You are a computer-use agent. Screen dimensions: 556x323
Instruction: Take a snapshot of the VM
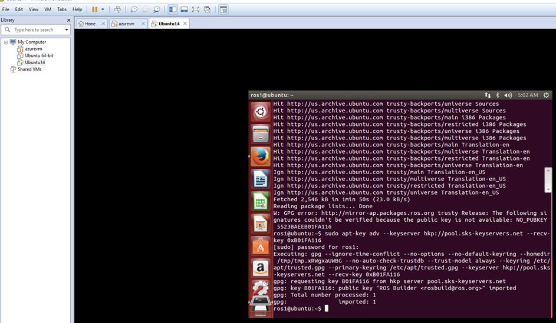click(134, 9)
